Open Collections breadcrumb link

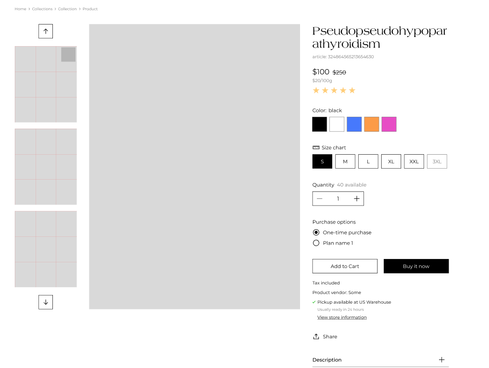(x=42, y=9)
